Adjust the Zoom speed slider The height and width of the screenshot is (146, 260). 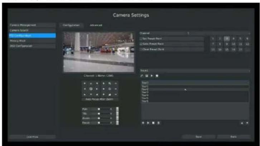pyautogui.click(x=99, y=118)
